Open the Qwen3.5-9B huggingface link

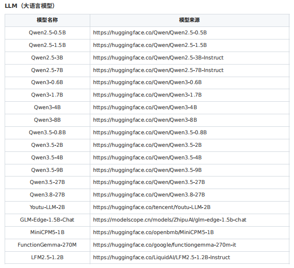pos(147,170)
